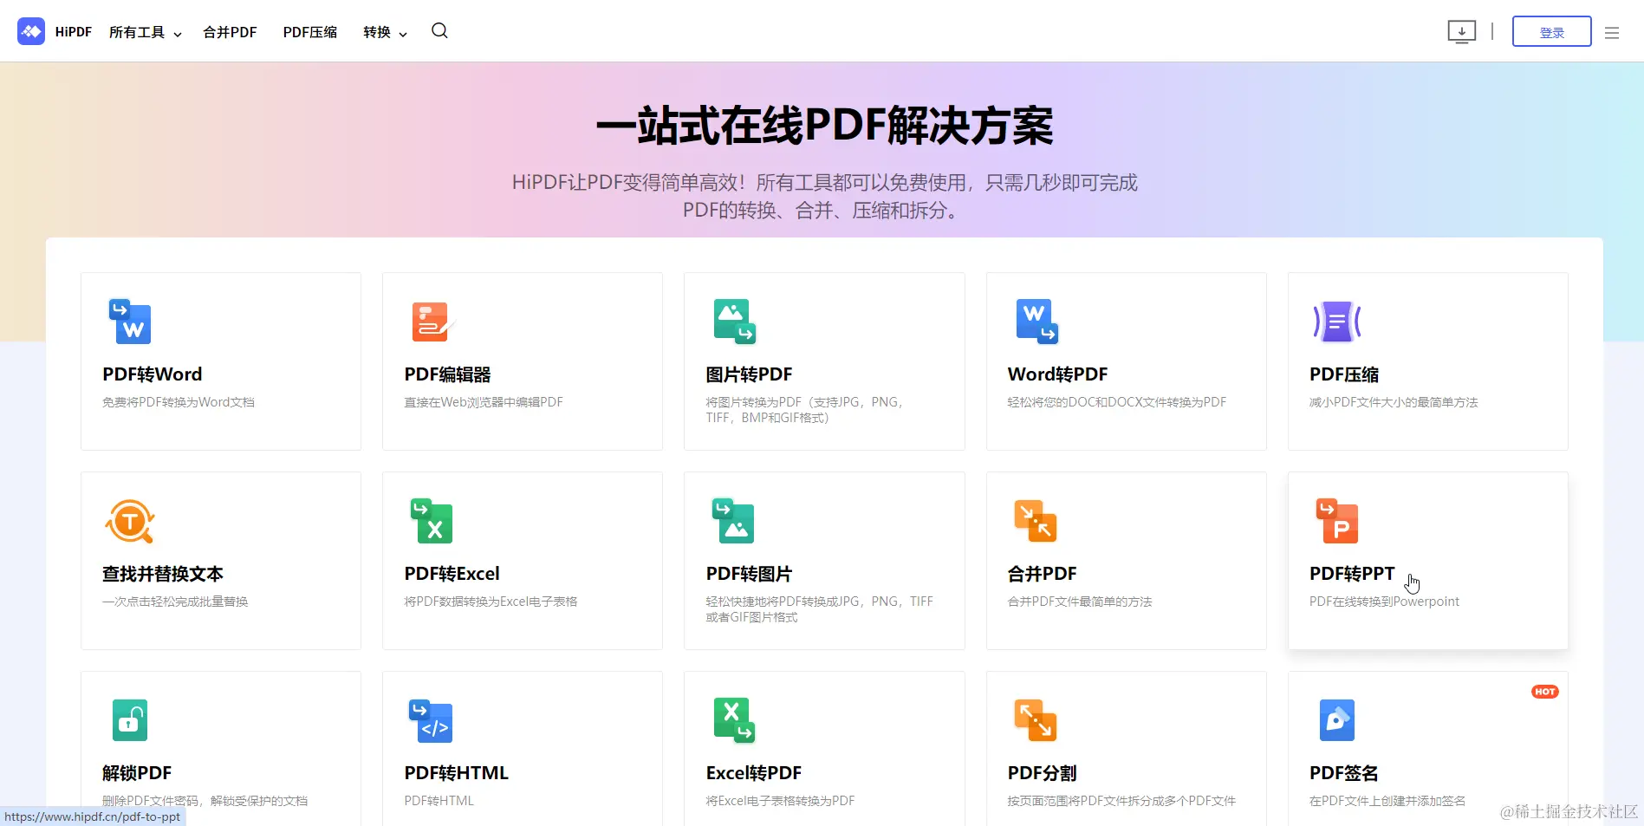The image size is (1644, 826).
Task: Click the HOT badge on PDF签名
Action: tap(1545, 692)
